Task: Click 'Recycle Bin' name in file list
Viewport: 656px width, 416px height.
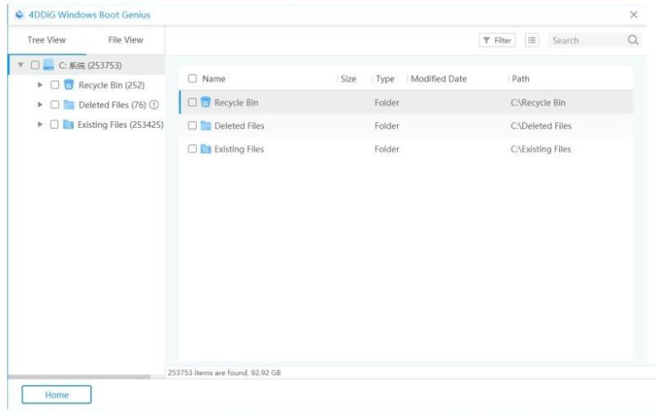Action: pyautogui.click(x=236, y=102)
